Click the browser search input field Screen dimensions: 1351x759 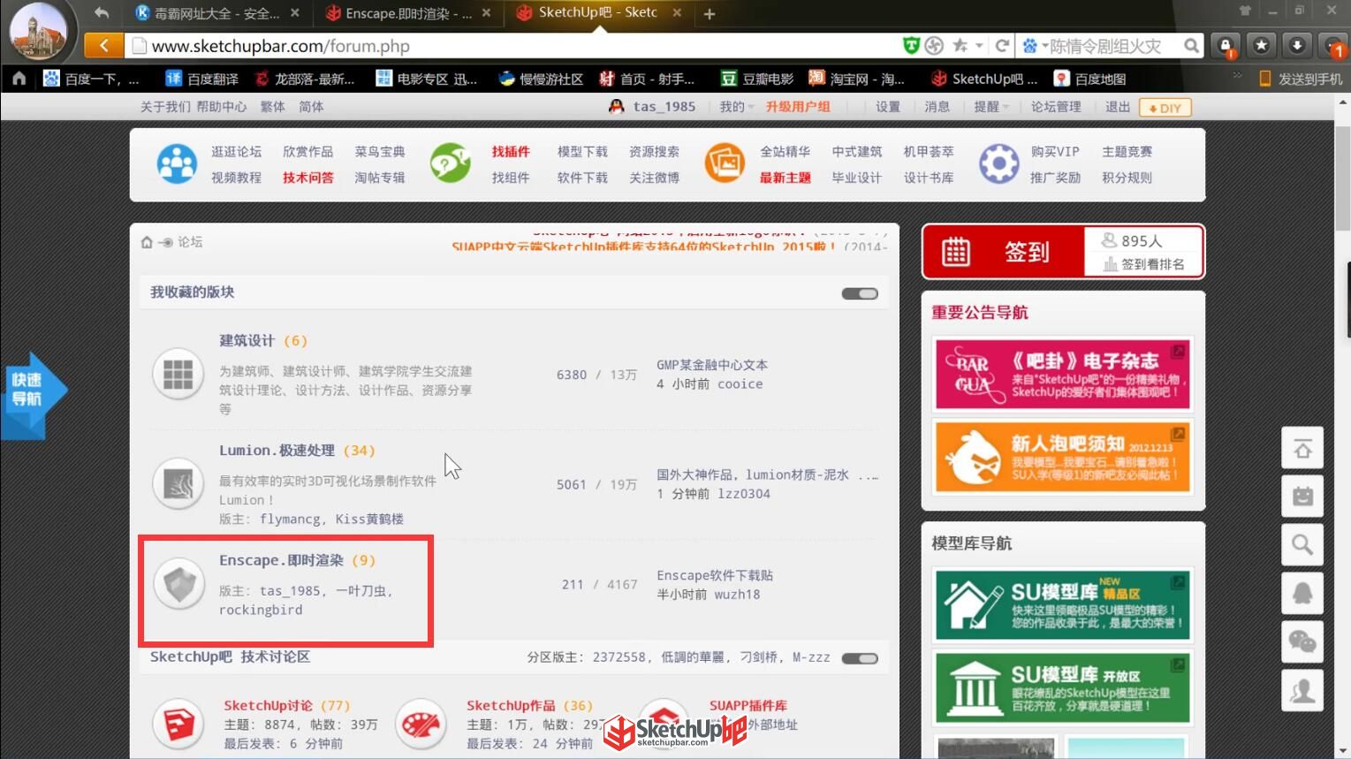click(1115, 46)
